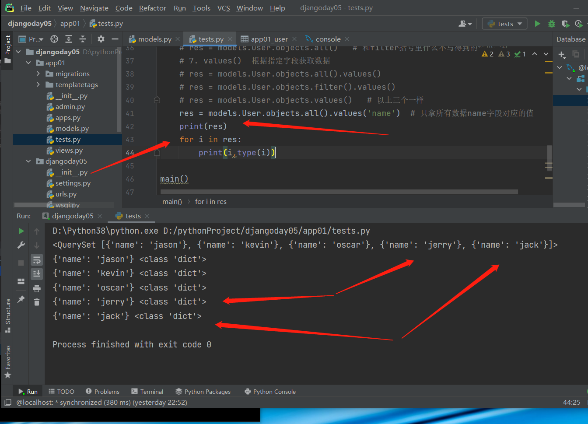Screen dimensions: 588x424
Task: Open the Python Console tool window
Action: click(270, 392)
